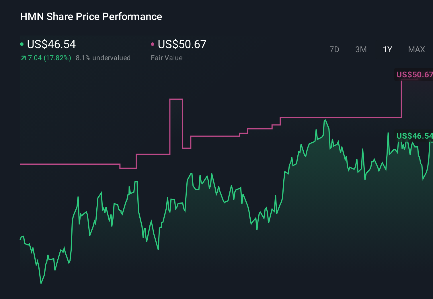Click the US$50.67 Fair Value heading

click(x=182, y=44)
